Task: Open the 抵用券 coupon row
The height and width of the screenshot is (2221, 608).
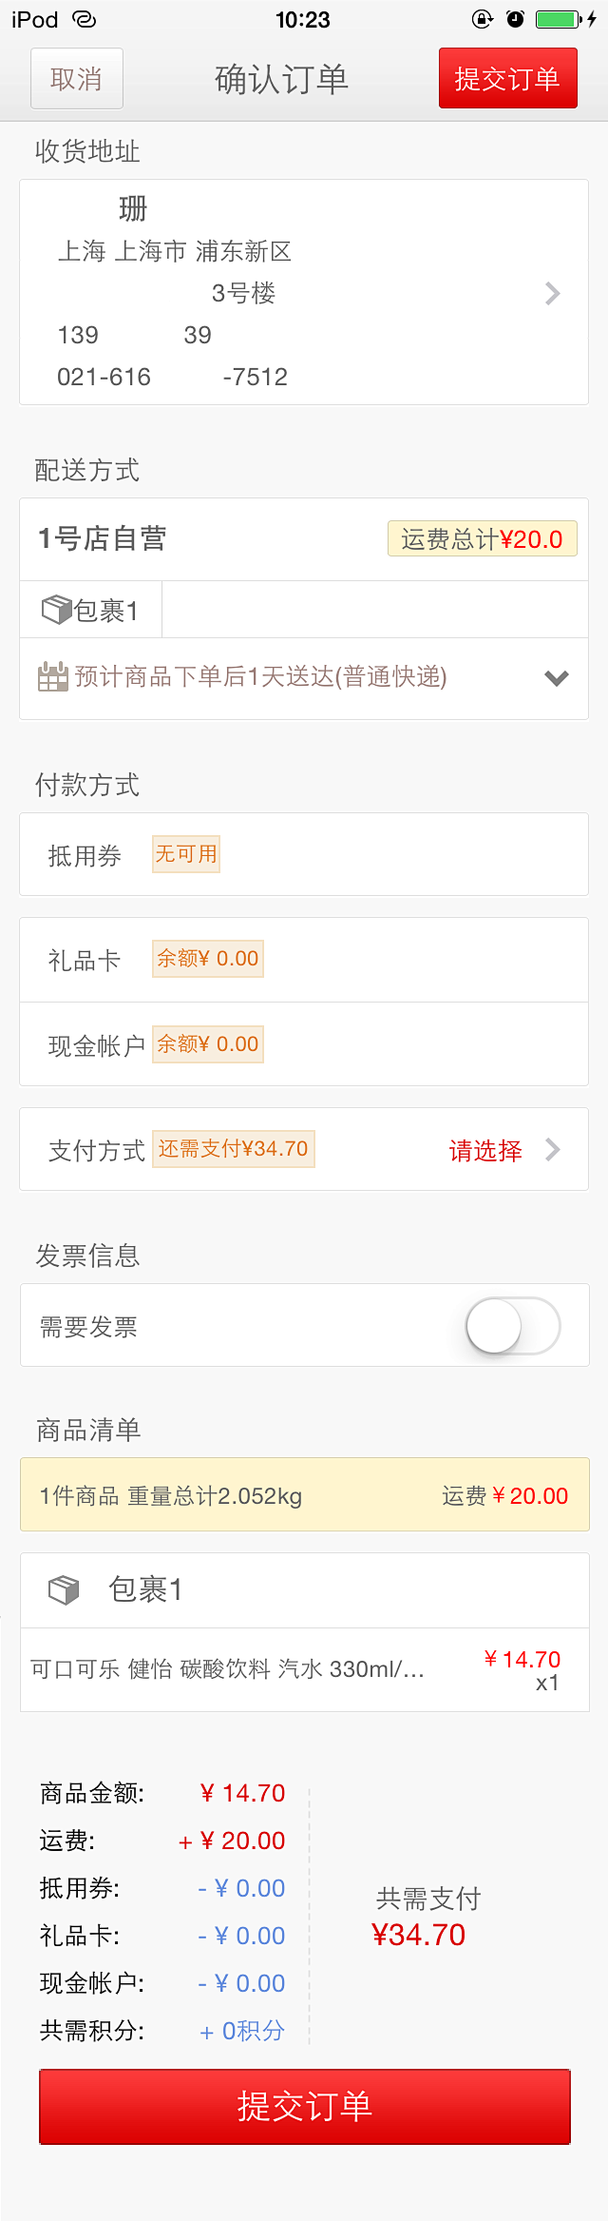Action: tap(304, 854)
